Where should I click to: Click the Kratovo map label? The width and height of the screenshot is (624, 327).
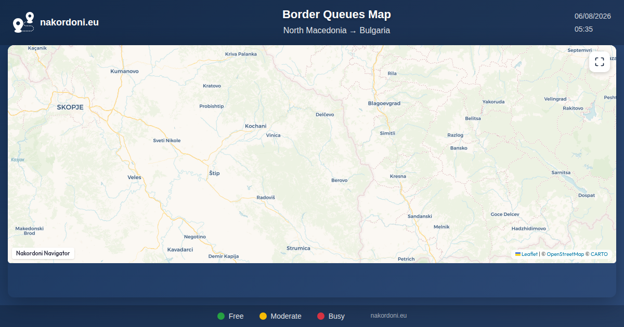[212, 86]
